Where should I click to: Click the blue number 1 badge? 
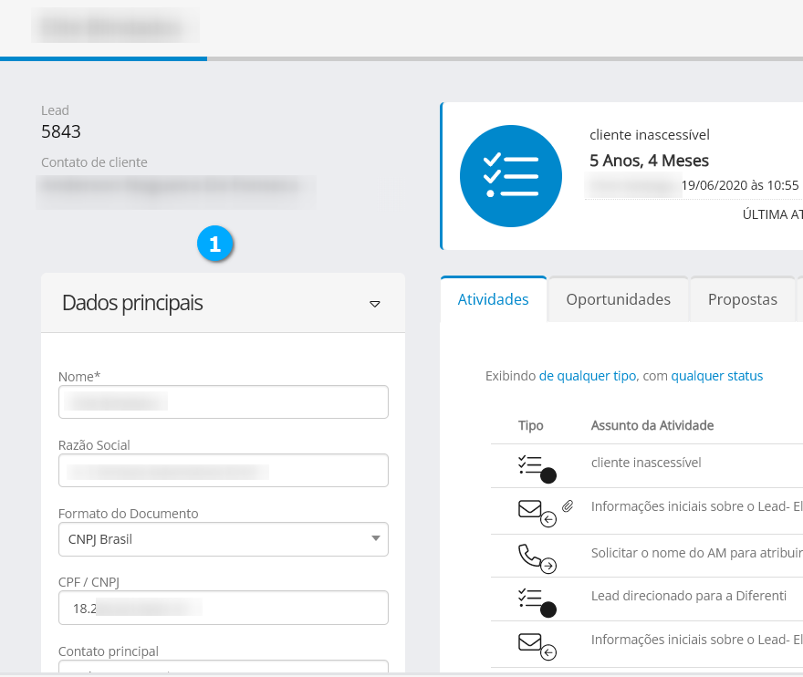point(215,244)
